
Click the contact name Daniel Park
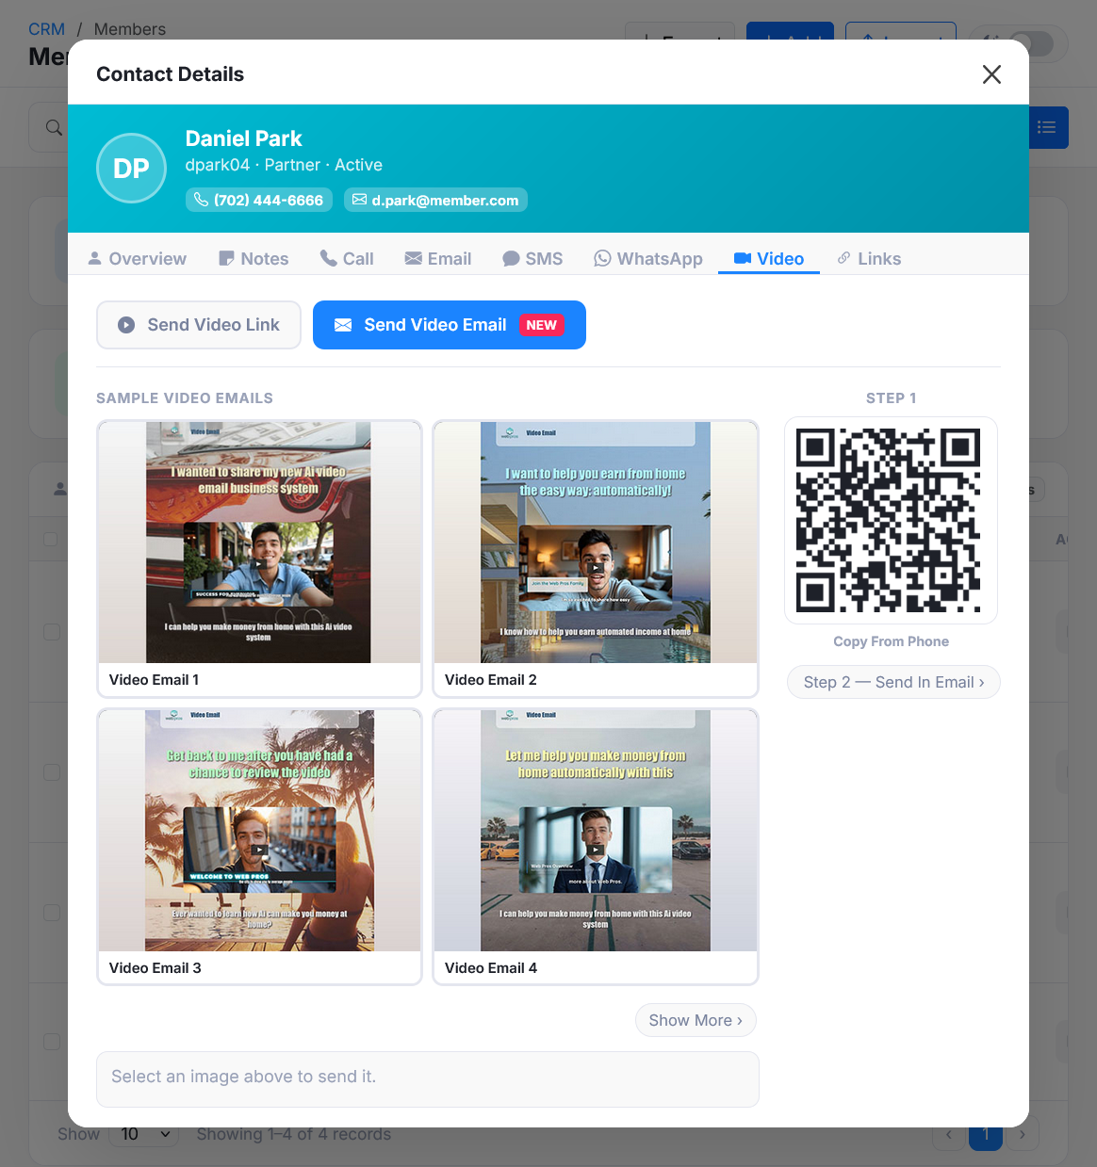pyautogui.click(x=243, y=138)
